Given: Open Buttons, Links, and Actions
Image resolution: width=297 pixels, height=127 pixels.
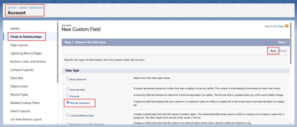Looking at the screenshot, I should tap(28, 61).
